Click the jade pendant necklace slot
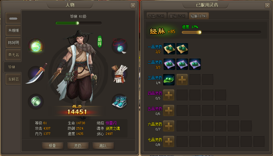The width and height of the screenshot is (273, 156). (120, 46)
